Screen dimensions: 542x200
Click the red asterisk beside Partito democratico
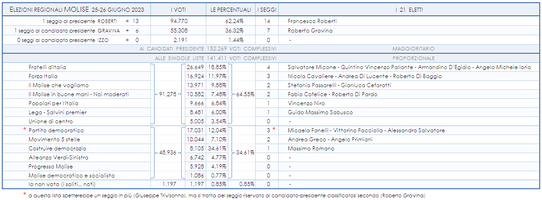point(25,130)
